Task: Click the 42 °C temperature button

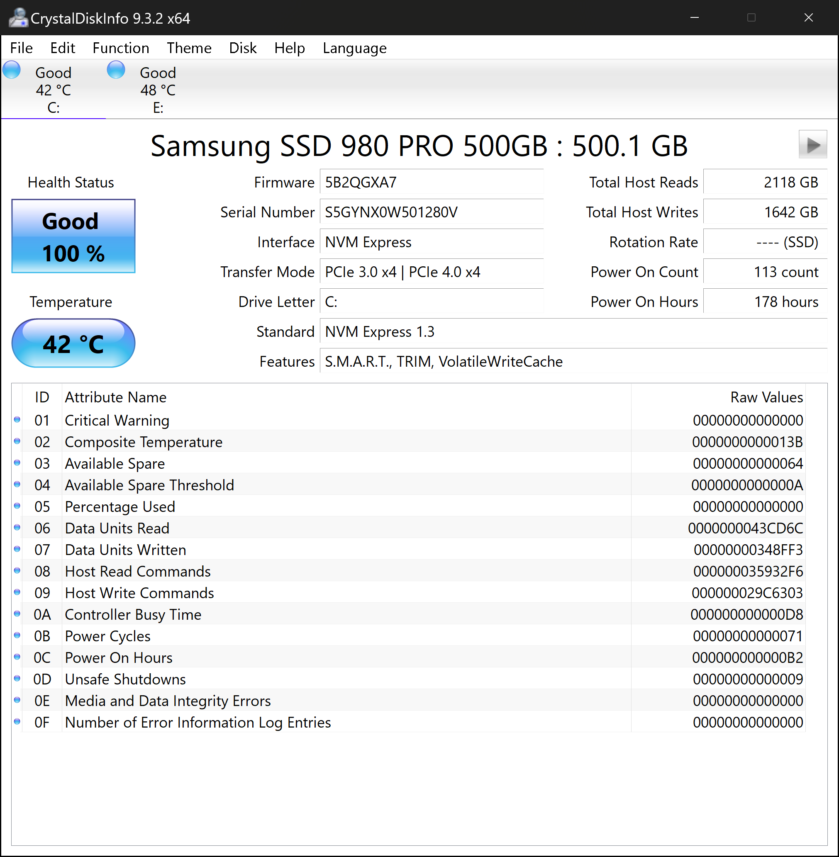Action: pyautogui.click(x=73, y=343)
